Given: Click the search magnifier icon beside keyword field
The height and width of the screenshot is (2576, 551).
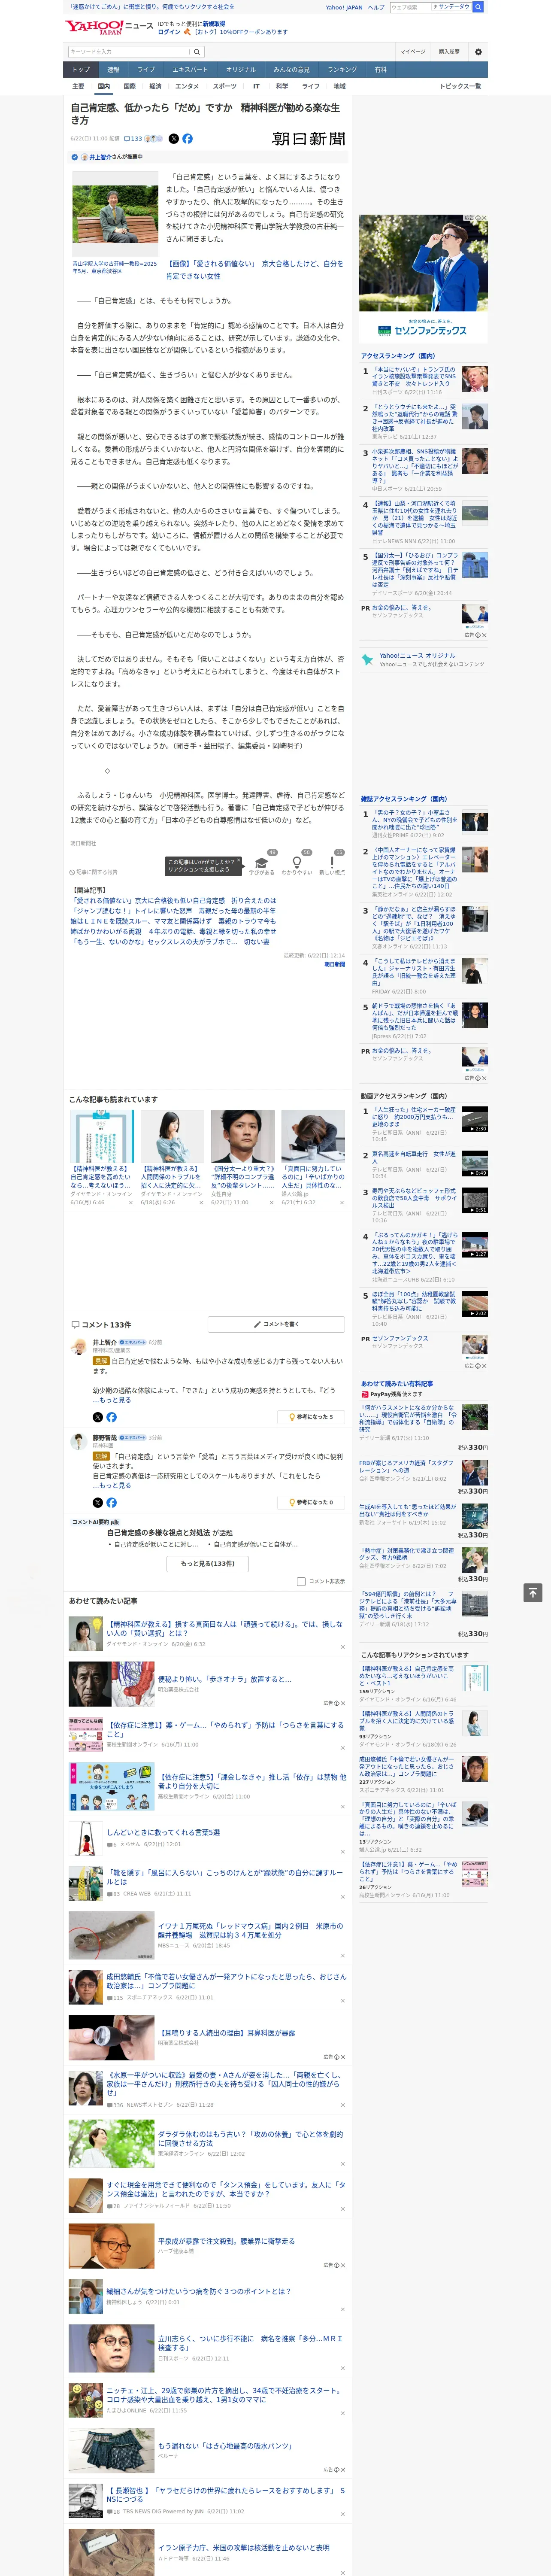Looking at the screenshot, I should (x=197, y=52).
